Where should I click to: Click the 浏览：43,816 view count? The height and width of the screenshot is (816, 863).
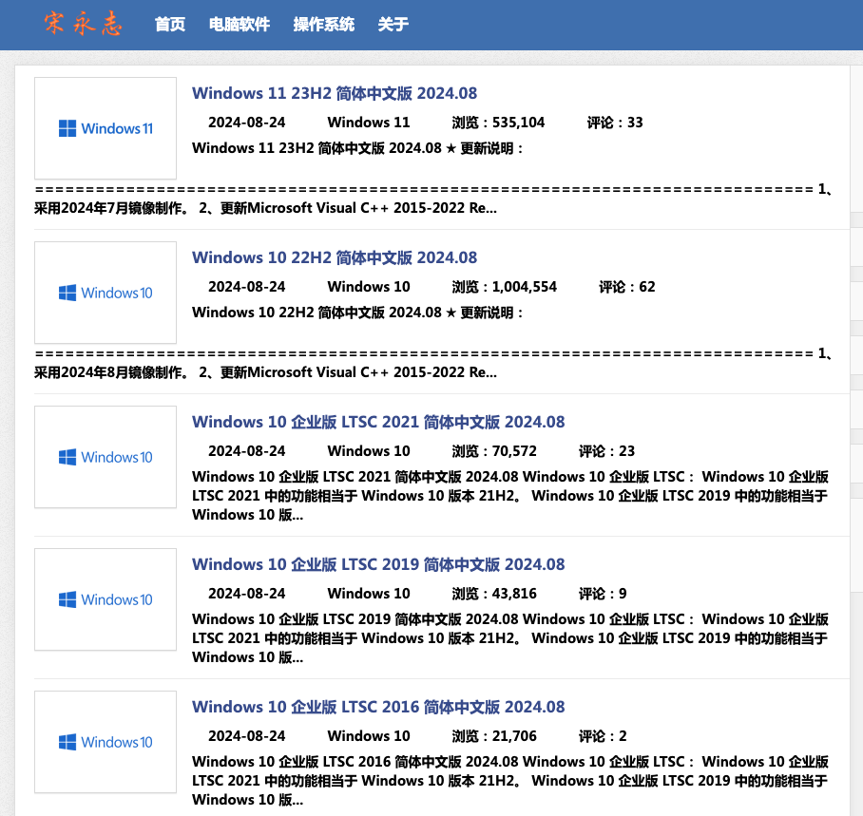pyautogui.click(x=494, y=594)
